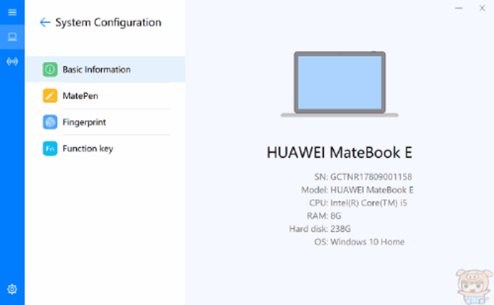Open the Fingerprint settings entry

pyautogui.click(x=105, y=122)
